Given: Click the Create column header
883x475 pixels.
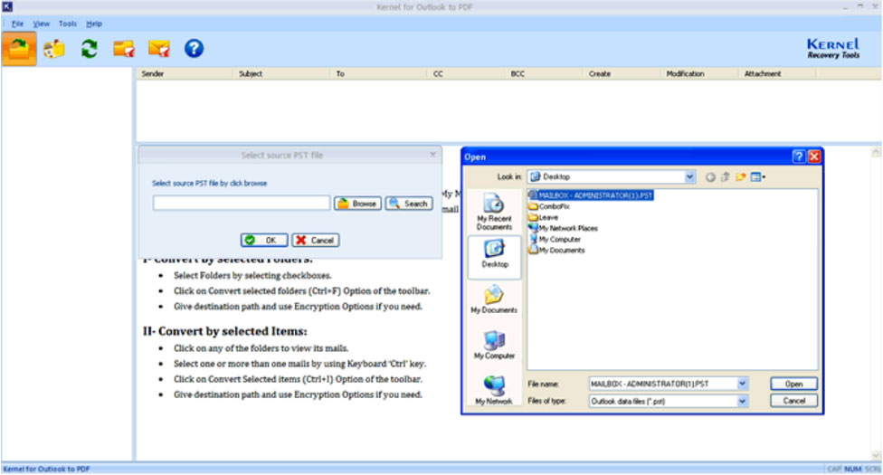Looking at the screenshot, I should point(622,74).
